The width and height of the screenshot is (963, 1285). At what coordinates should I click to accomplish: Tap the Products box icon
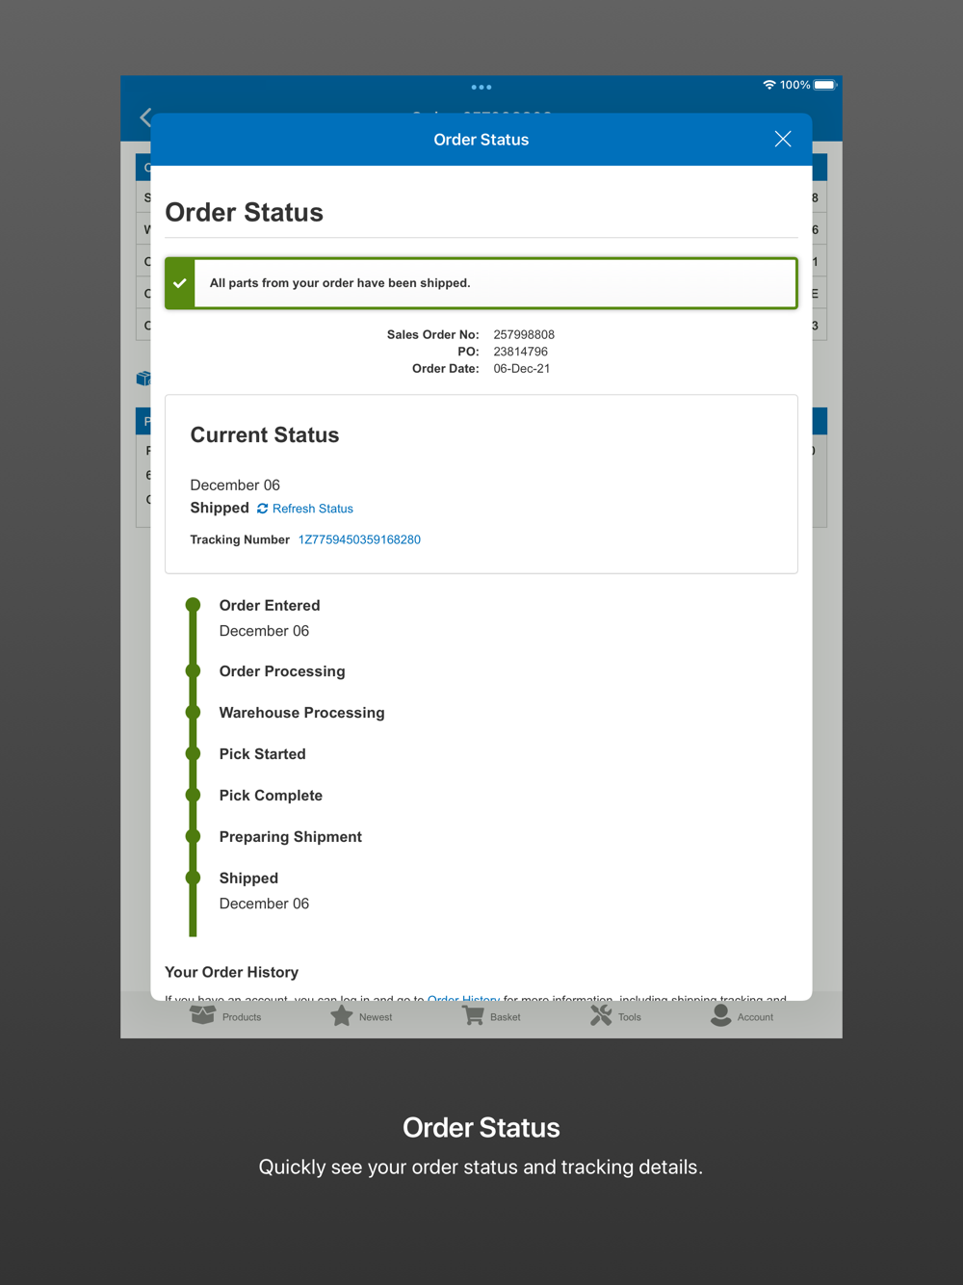(x=203, y=1015)
